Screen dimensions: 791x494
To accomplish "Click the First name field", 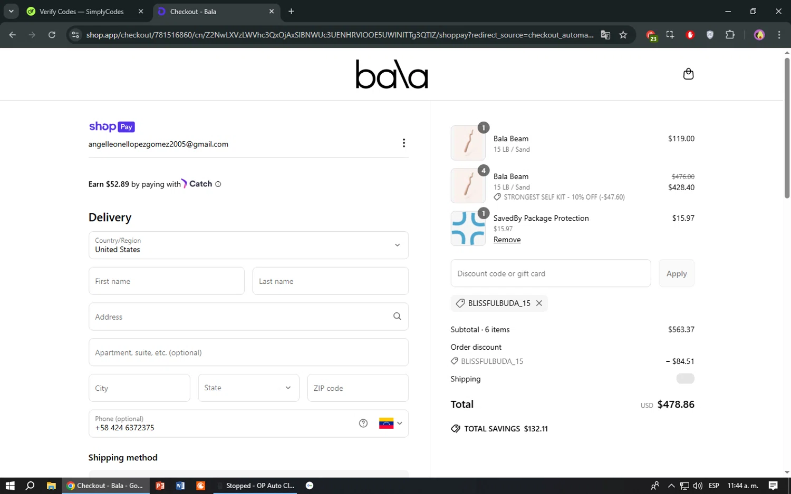I will coord(167,281).
